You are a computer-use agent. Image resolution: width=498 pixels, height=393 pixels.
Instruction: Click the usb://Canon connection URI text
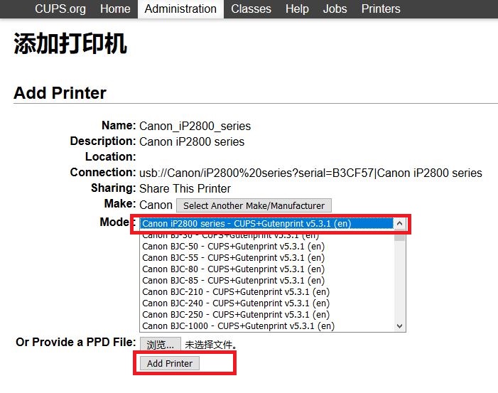pyautogui.click(x=310, y=173)
